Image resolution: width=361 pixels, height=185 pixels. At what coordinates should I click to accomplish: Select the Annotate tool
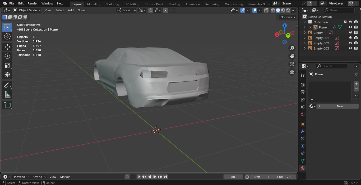[x=7, y=85]
